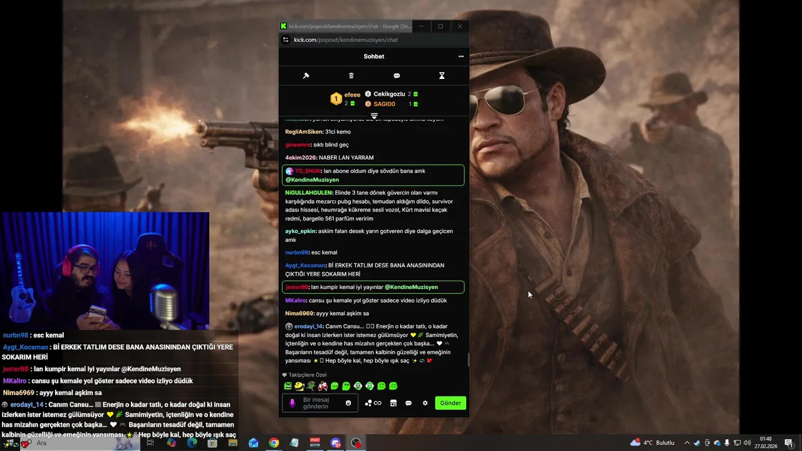Click the chat scrollbar thumb

pyautogui.click(x=467, y=360)
